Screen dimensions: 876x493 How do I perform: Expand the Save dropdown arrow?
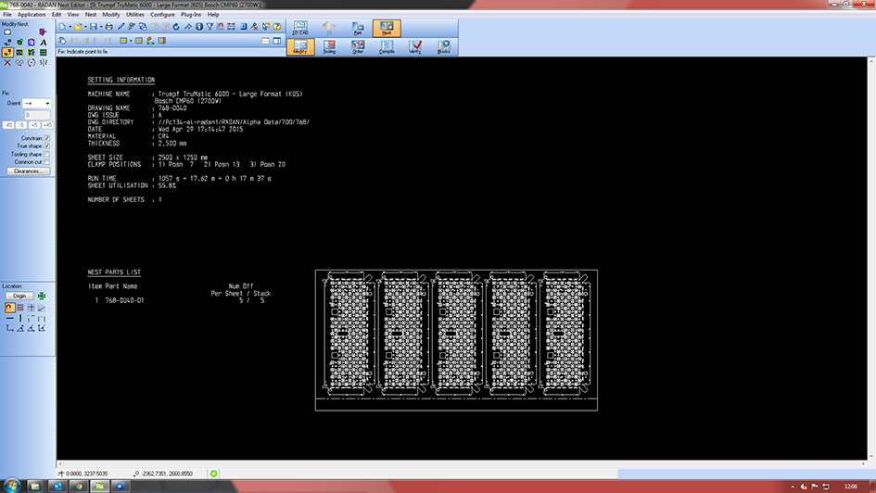click(x=101, y=26)
